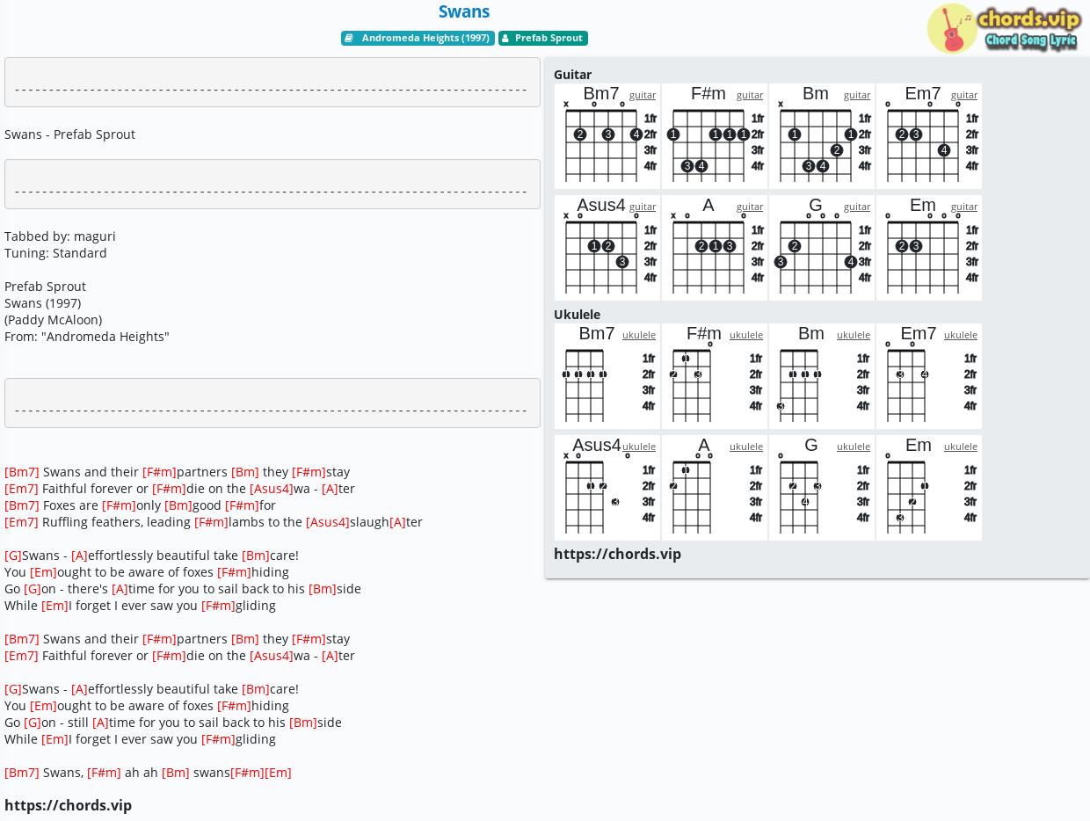Click the ukulele link beside Asus4
Image resolution: width=1090 pixels, height=821 pixels.
[639, 447]
